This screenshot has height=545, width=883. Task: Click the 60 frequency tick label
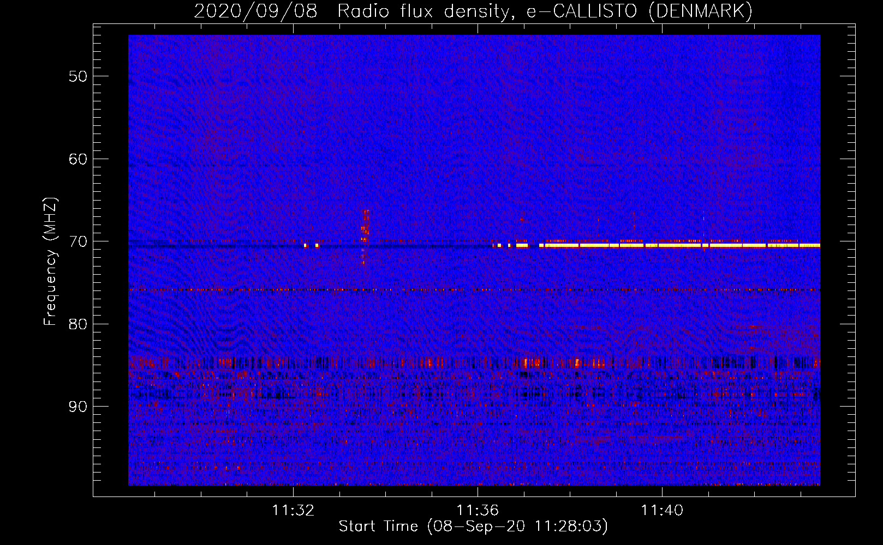point(78,159)
